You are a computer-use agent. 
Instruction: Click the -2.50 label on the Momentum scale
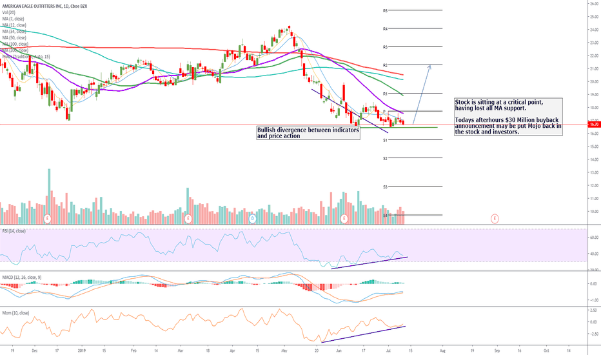593,334
